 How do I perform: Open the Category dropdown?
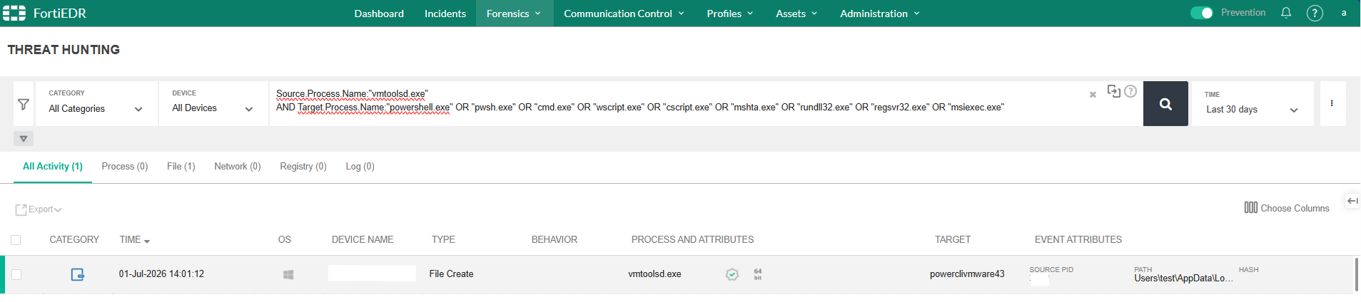pyautogui.click(x=96, y=103)
